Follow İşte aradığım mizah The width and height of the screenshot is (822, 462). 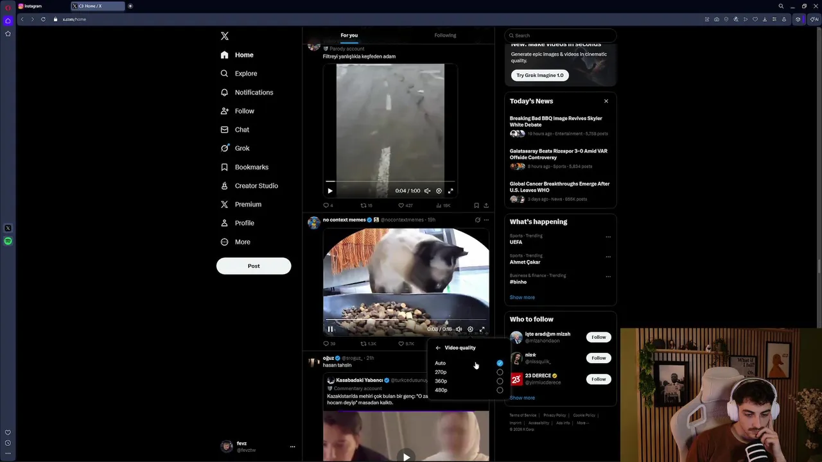pyautogui.click(x=599, y=337)
